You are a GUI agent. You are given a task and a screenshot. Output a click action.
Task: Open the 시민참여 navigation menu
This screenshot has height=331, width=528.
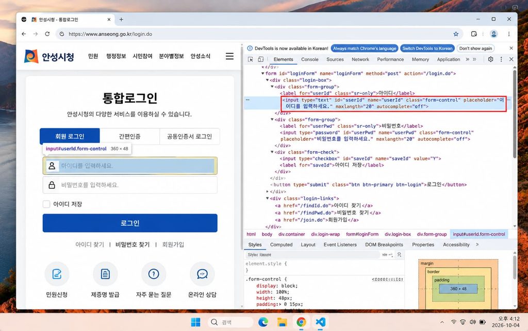tap(142, 56)
